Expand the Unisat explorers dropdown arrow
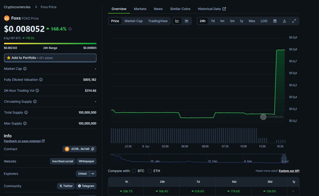The width and height of the screenshot is (319, 196). [x=93, y=174]
